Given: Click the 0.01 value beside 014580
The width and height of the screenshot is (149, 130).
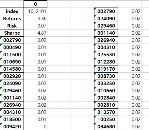Looking at the screenshot, I should tap(35, 69).
